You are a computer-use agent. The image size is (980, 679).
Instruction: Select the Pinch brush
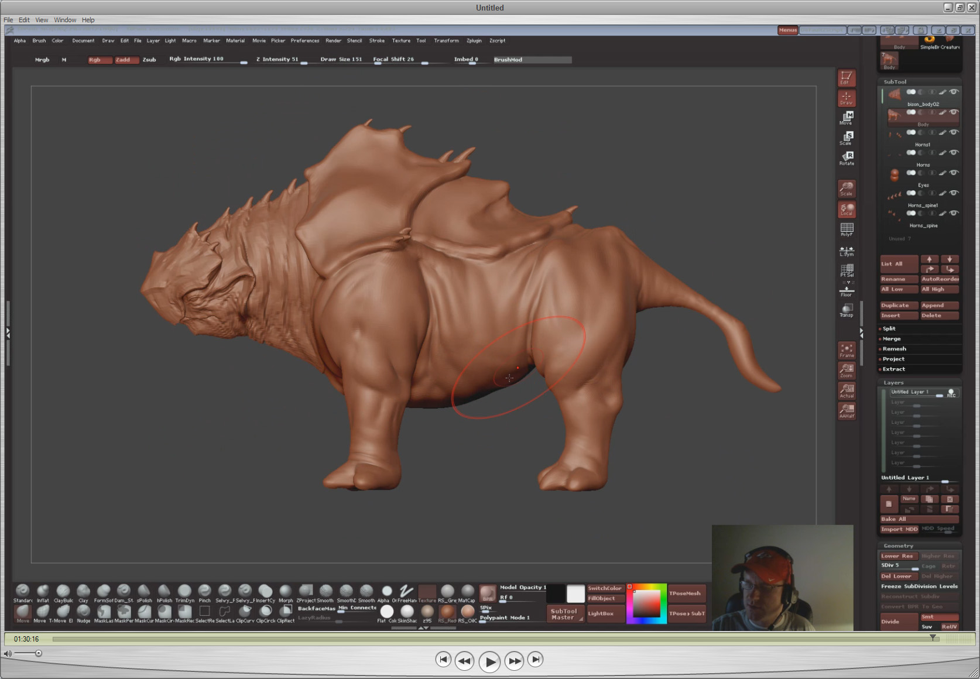click(x=204, y=593)
